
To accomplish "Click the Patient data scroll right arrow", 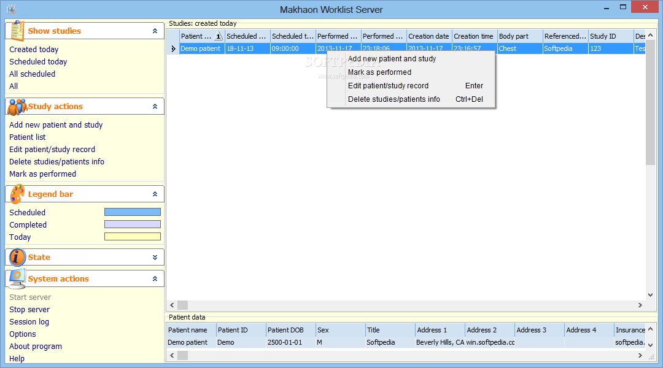I will click(640, 356).
